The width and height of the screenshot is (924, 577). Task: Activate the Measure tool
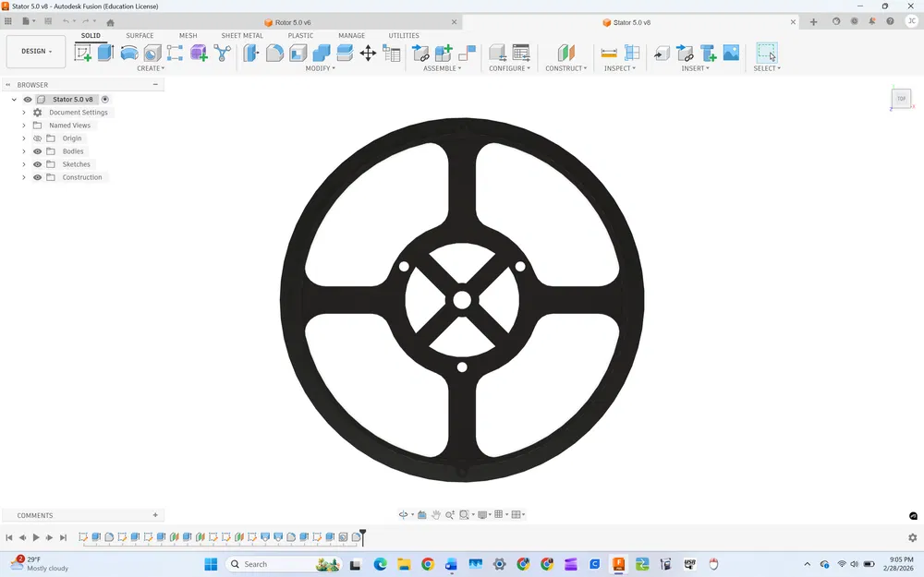tap(609, 53)
